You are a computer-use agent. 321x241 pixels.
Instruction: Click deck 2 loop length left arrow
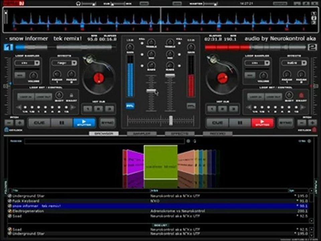point(249,107)
